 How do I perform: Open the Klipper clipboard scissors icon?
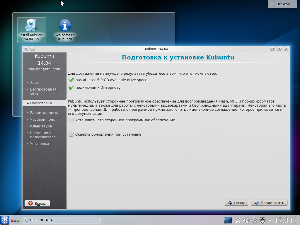(x=238, y=220)
